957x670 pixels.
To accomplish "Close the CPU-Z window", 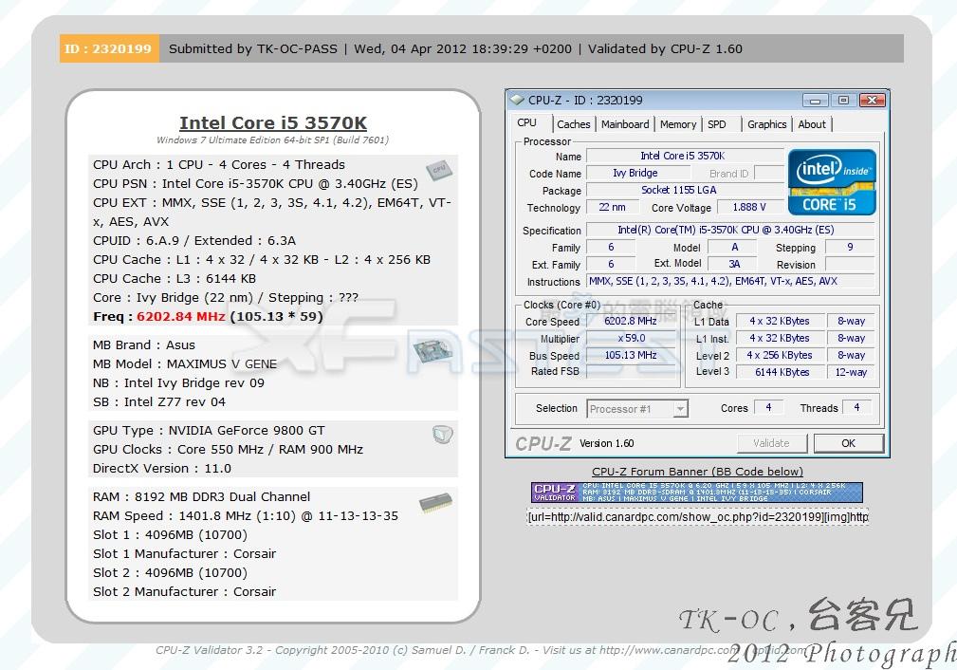I will click(873, 101).
